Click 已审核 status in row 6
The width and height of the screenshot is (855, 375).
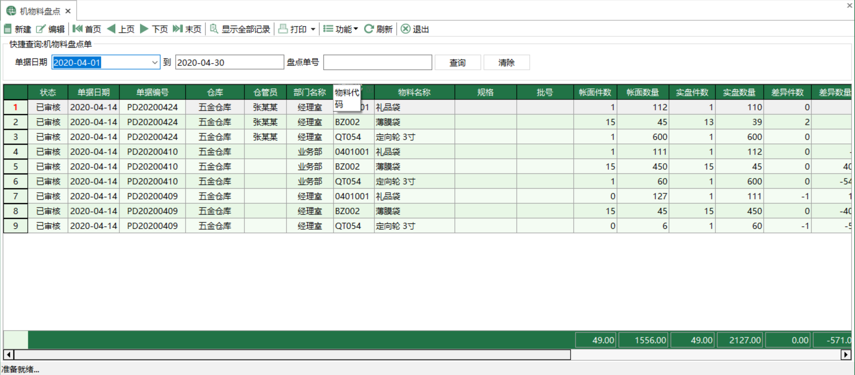point(48,181)
